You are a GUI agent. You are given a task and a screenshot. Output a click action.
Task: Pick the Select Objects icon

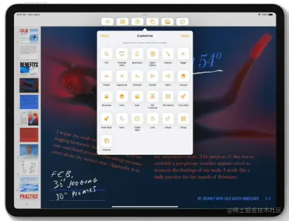[153, 54]
